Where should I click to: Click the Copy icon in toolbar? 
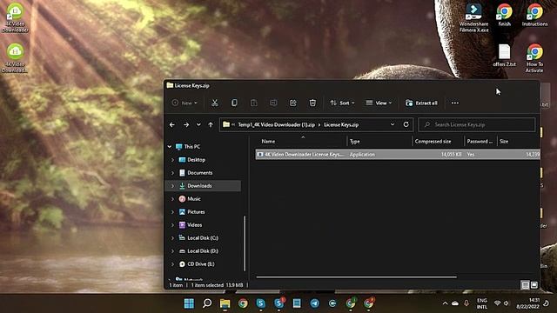point(234,103)
